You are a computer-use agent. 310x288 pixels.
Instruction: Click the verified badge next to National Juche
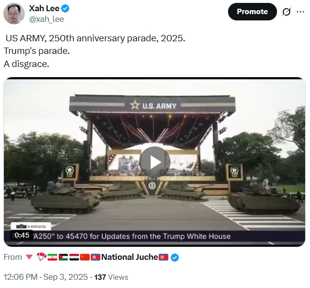[175, 257]
